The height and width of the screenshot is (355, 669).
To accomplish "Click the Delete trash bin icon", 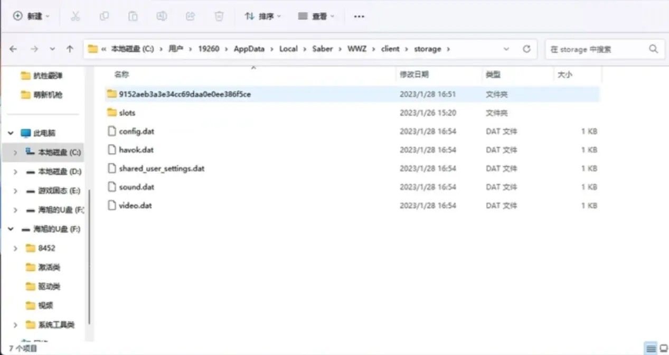I will click(x=219, y=16).
